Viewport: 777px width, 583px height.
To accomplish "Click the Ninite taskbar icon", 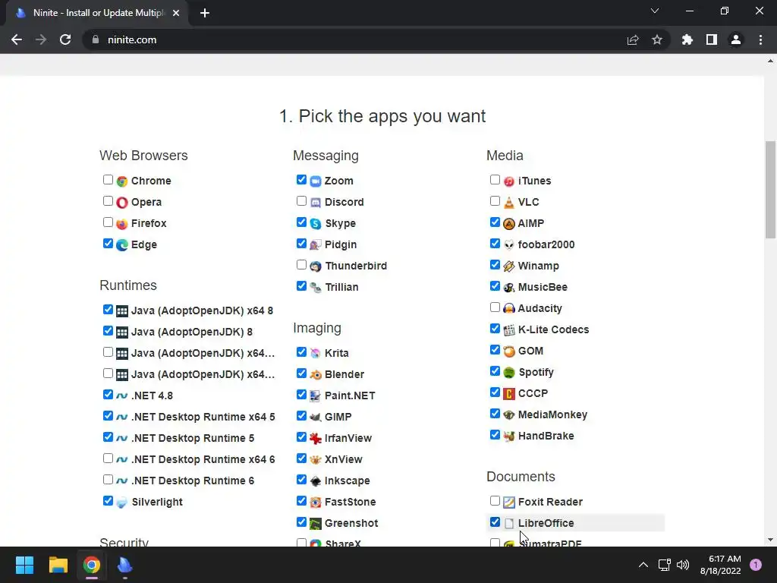I will click(125, 565).
